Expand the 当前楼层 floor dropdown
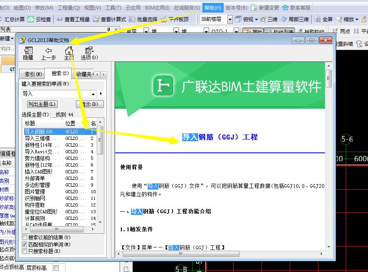 pos(230,20)
